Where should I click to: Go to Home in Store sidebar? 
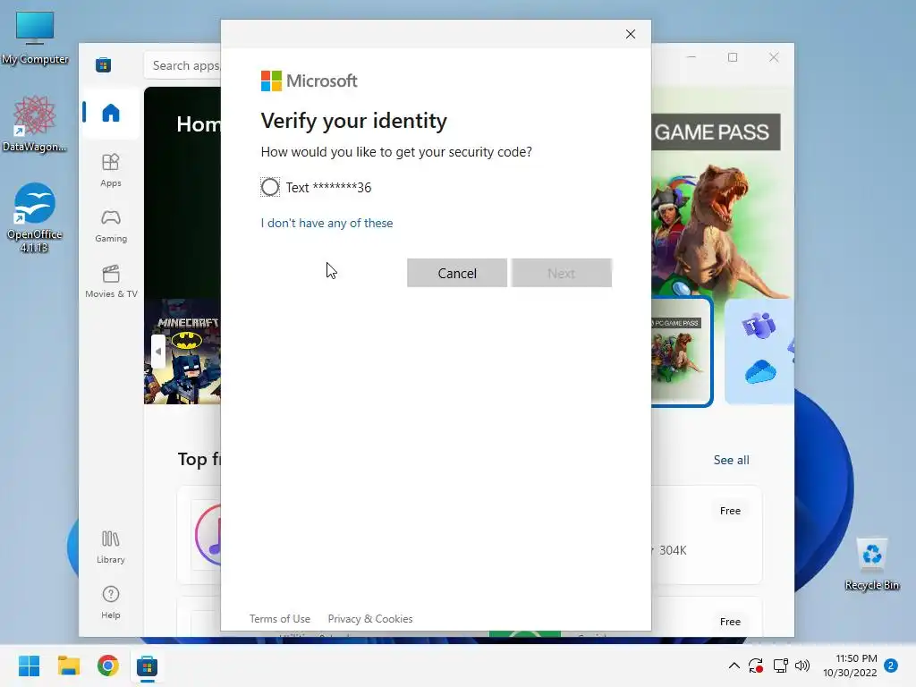click(110, 112)
